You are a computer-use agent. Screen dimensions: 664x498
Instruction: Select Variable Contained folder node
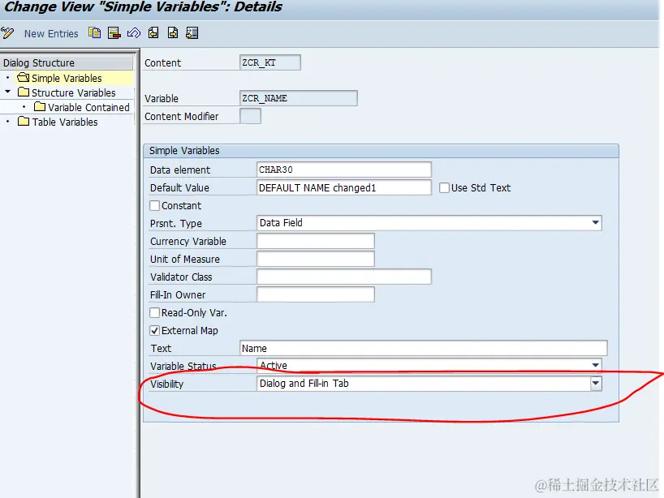click(x=88, y=108)
